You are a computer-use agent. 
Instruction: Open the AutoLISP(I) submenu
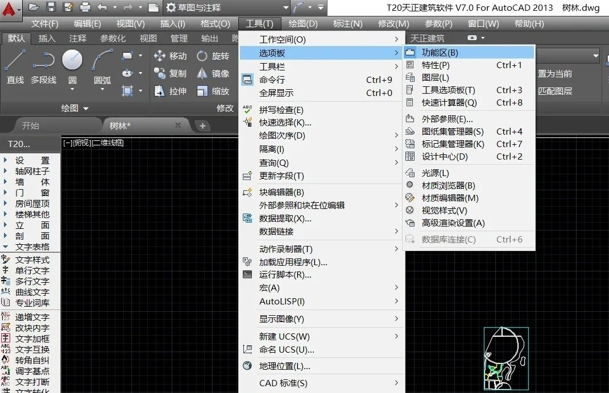click(322, 301)
